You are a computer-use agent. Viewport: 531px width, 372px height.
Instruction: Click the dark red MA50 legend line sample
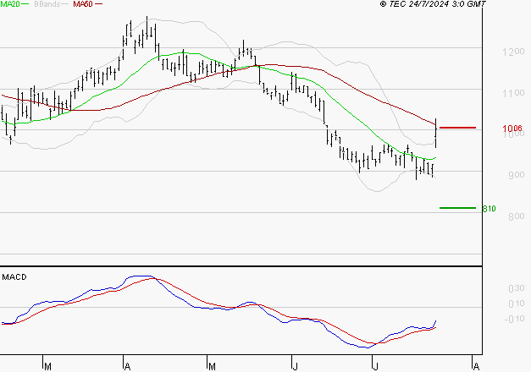(98, 4)
